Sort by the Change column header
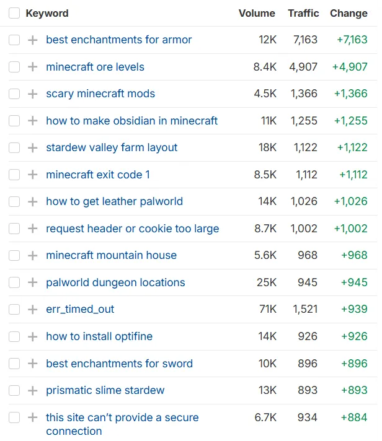This screenshot has width=382, height=441. tap(349, 13)
